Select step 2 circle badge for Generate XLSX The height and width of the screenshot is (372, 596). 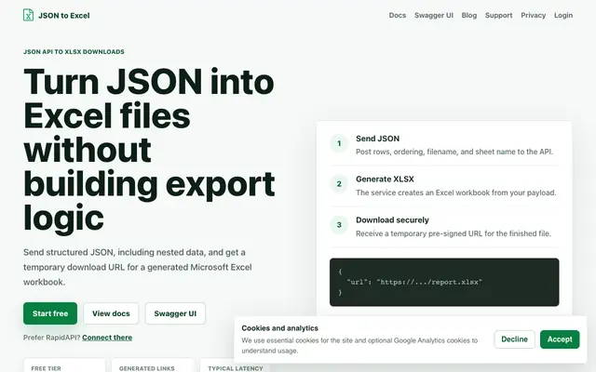tap(339, 184)
